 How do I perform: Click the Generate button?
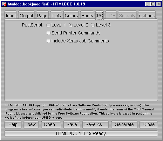124,124
